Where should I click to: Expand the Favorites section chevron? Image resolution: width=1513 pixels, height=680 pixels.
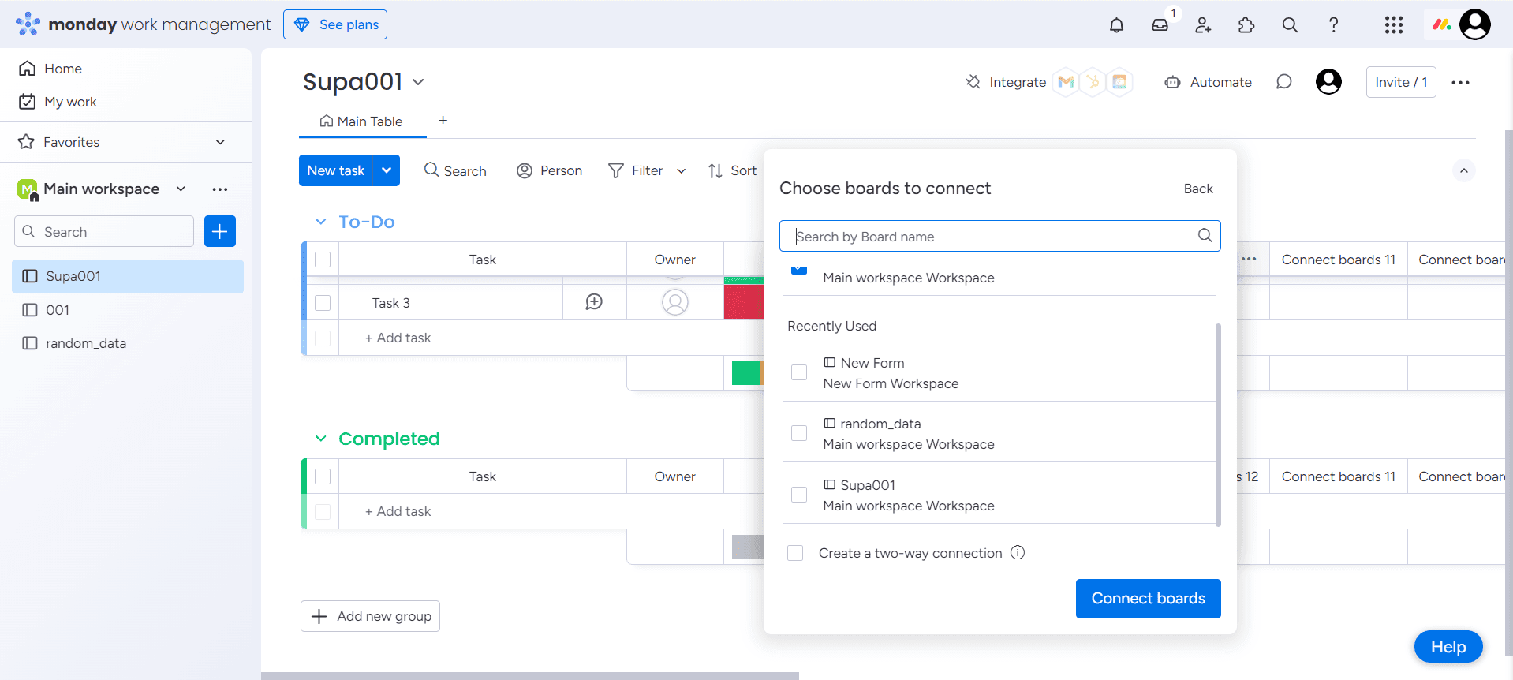tap(220, 142)
